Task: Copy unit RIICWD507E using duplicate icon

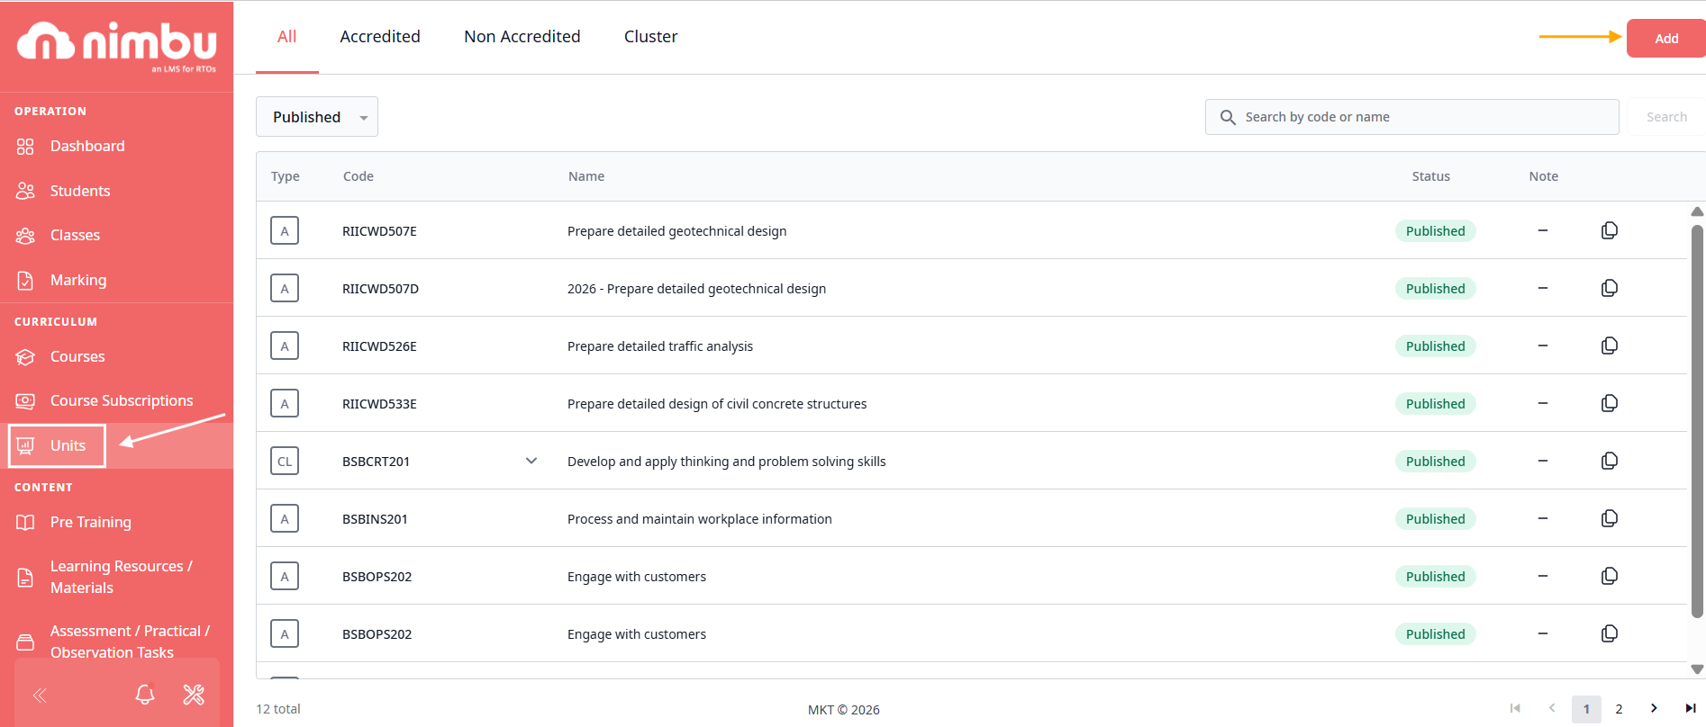Action: tap(1610, 230)
